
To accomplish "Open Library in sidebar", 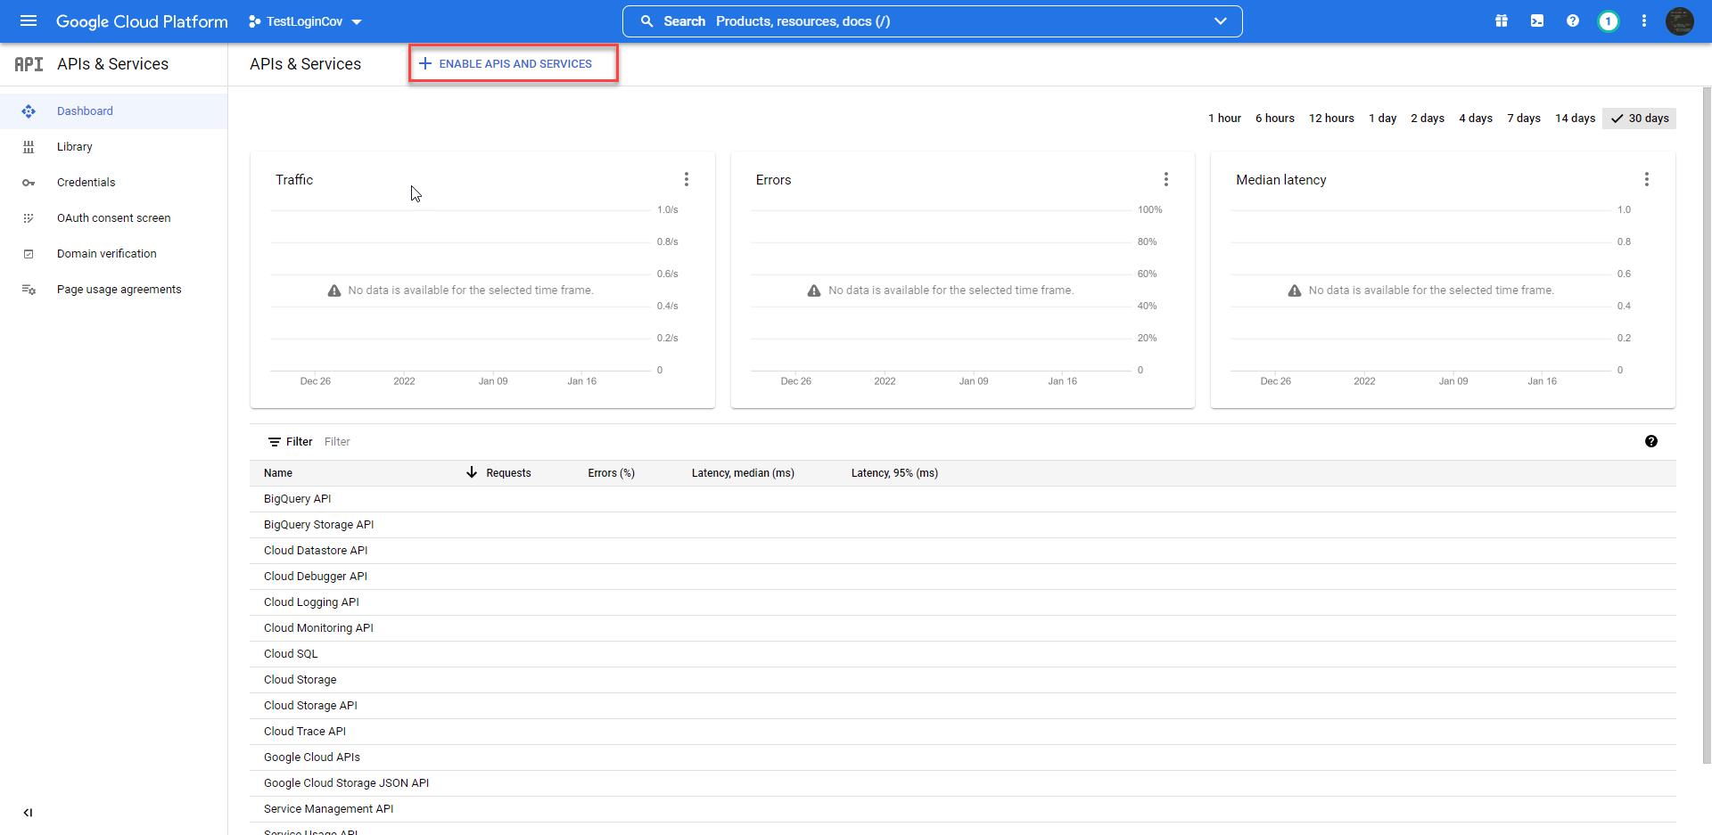I will [x=113, y=147].
